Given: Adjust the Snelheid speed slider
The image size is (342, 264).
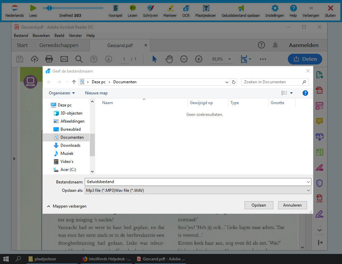Looking at the screenshot, I should click(x=49, y=8).
